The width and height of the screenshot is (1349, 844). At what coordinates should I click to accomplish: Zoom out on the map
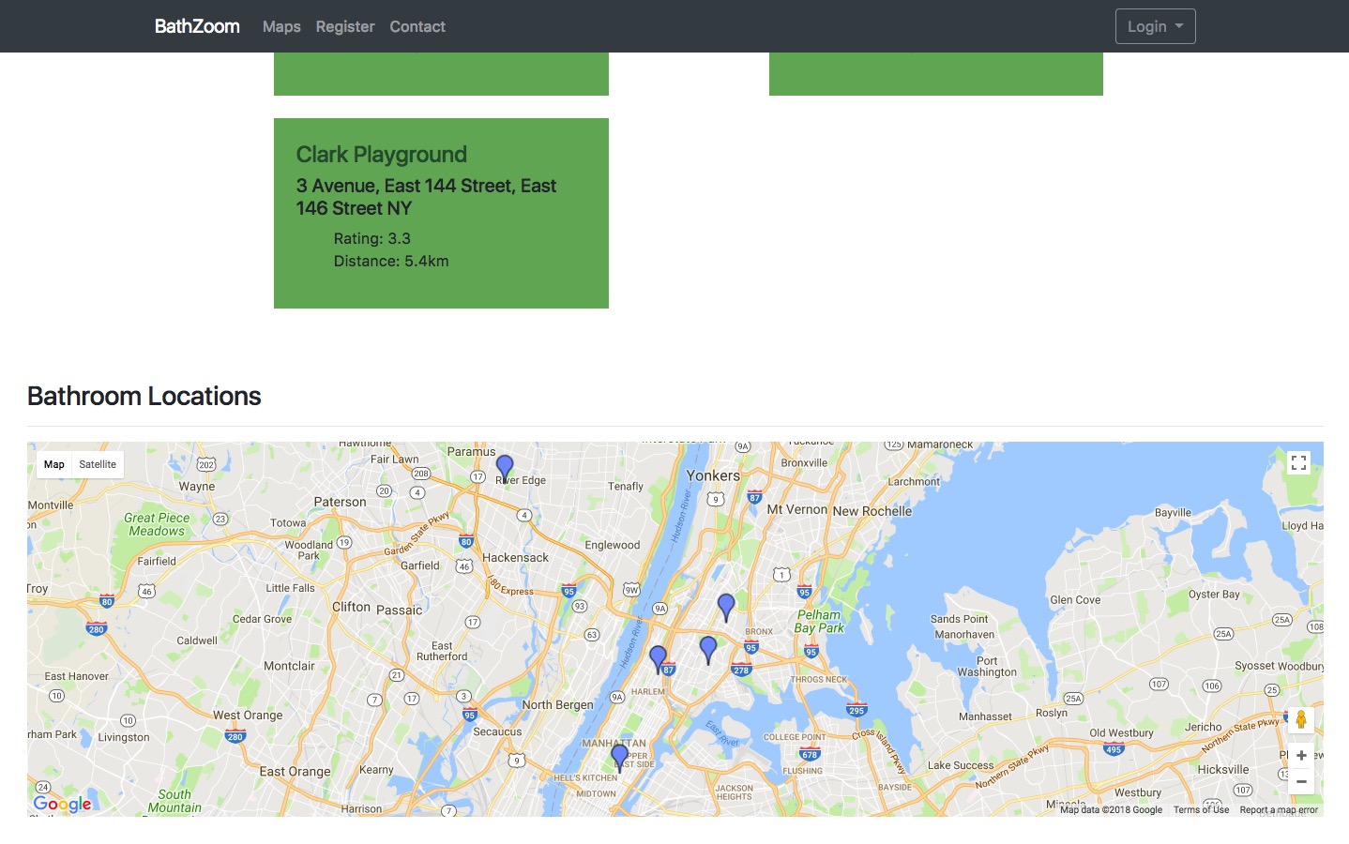(1301, 781)
